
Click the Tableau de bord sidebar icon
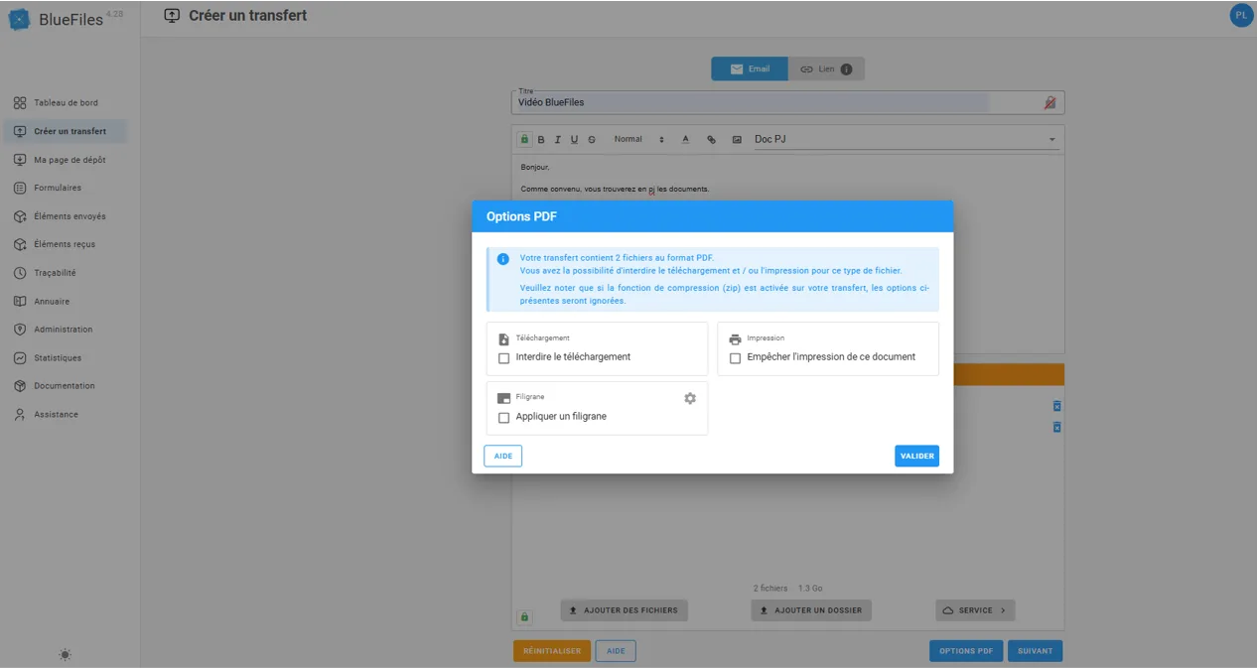(x=20, y=103)
